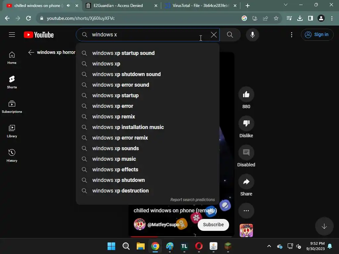This screenshot has height=254, width=339.
Task: Select suggestion windows xp shutdown sound
Action: (x=148, y=74)
